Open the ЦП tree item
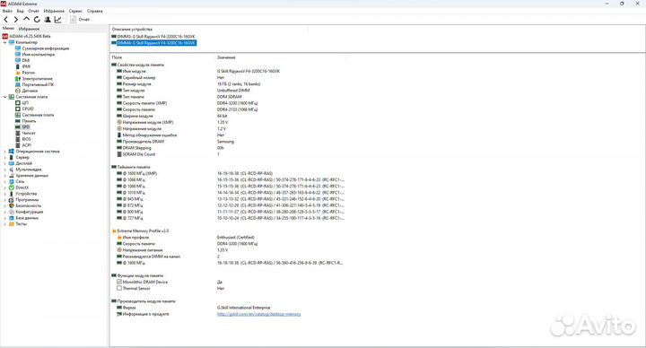This screenshot has height=348, width=646. coord(25,103)
